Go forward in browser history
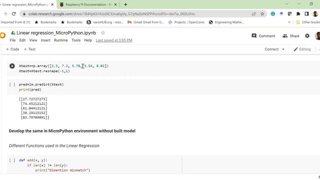 point(5,14)
